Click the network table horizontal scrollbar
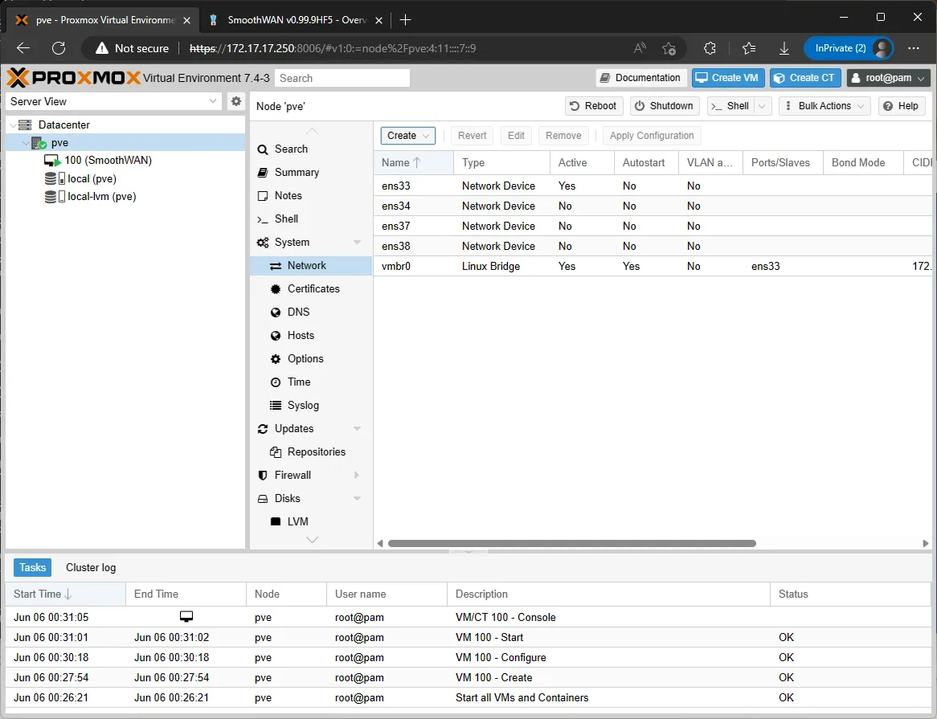937x719 pixels. click(x=572, y=543)
